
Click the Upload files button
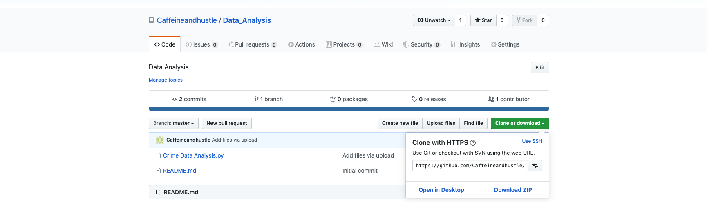click(x=441, y=123)
